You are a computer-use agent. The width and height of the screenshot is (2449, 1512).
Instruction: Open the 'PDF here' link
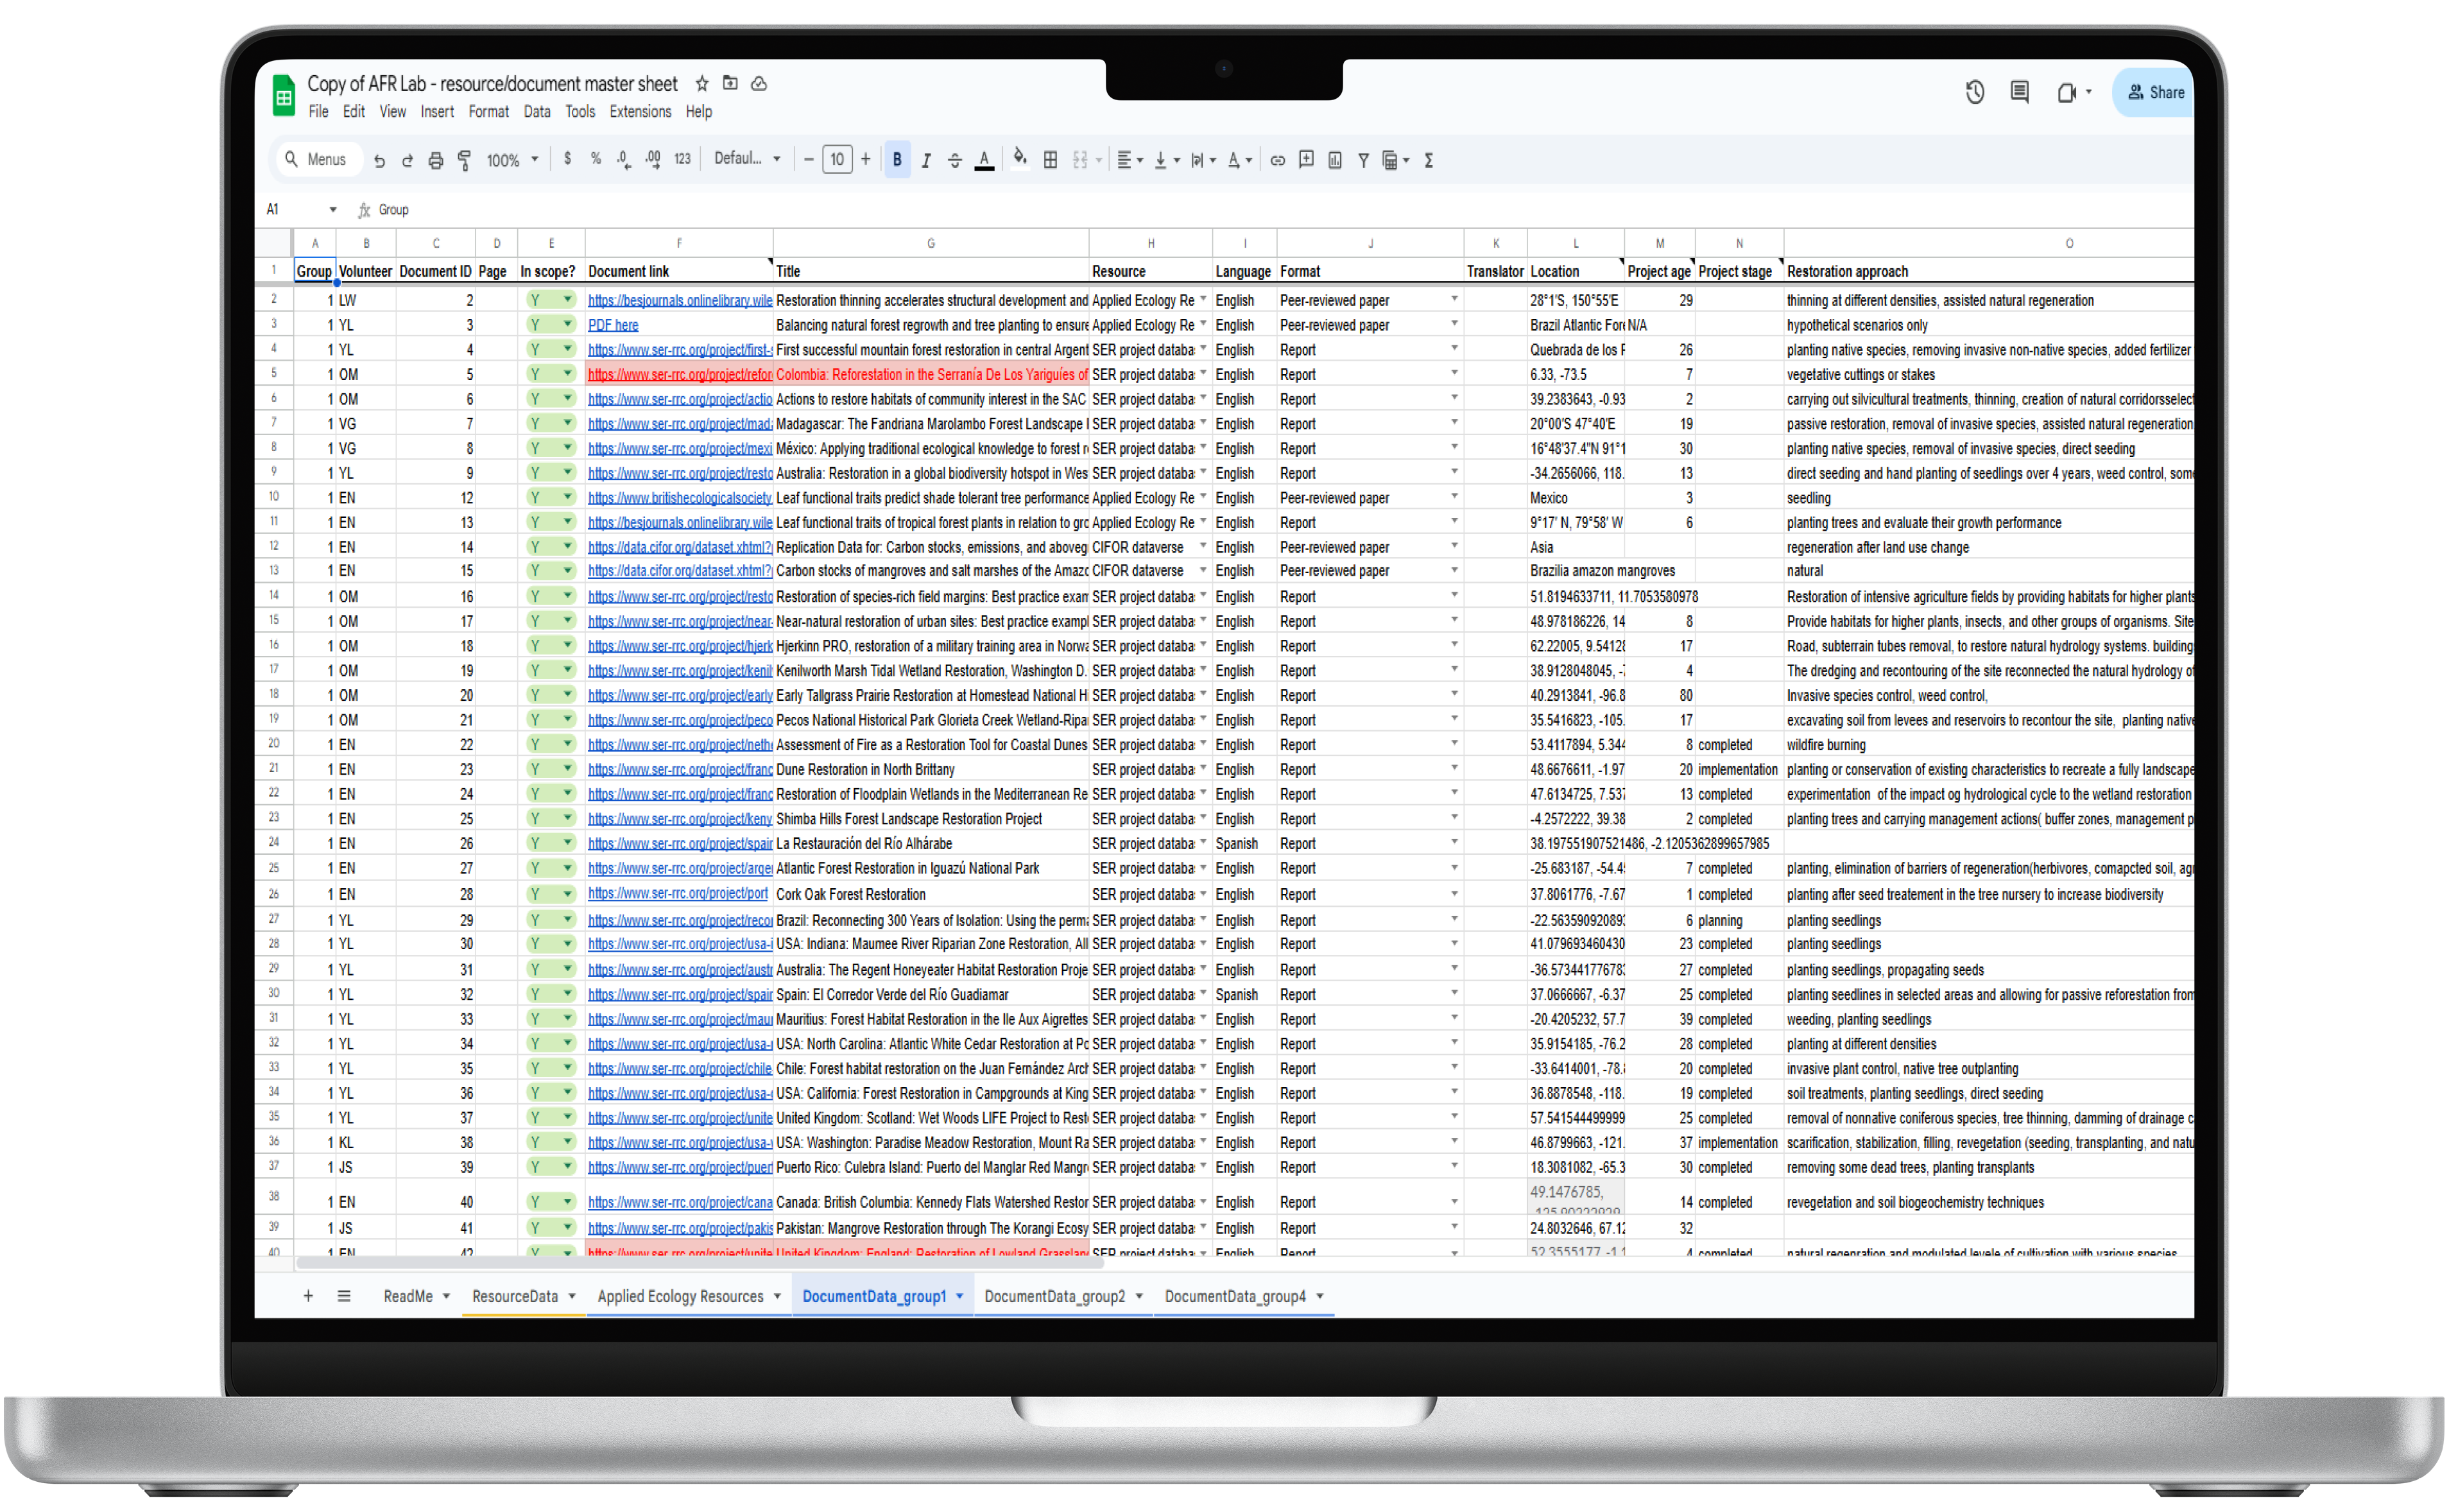pos(613,325)
